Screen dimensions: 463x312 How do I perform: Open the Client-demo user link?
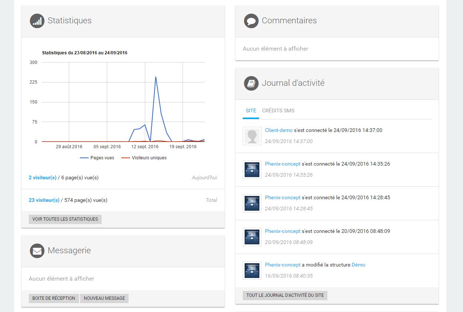coord(279,130)
